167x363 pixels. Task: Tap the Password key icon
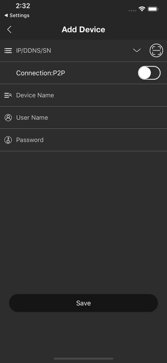pyautogui.click(x=8, y=140)
